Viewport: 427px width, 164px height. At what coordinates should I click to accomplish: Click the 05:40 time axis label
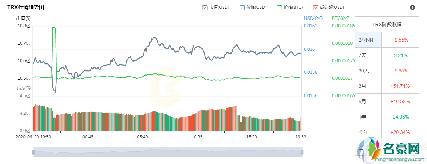(x=143, y=137)
